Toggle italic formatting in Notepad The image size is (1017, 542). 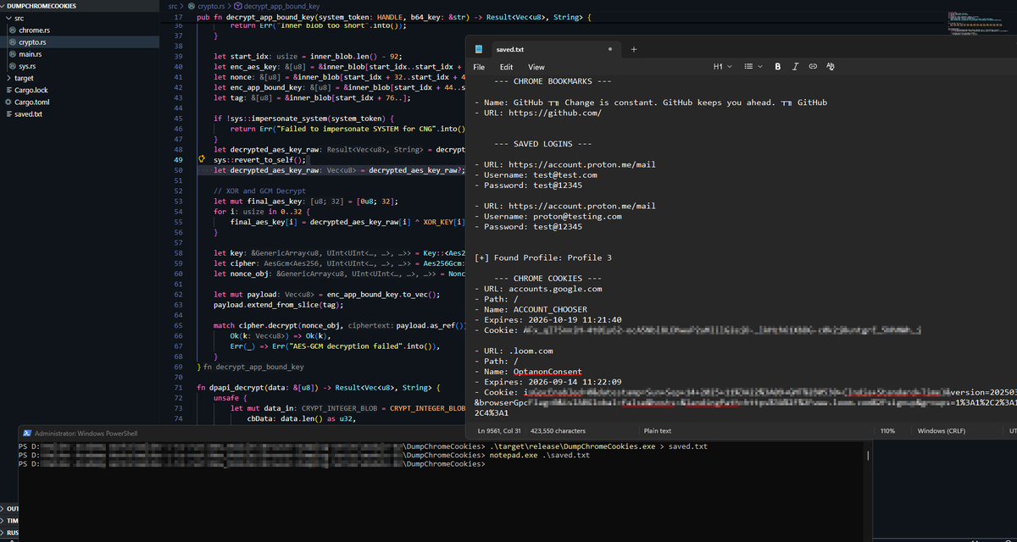point(795,66)
